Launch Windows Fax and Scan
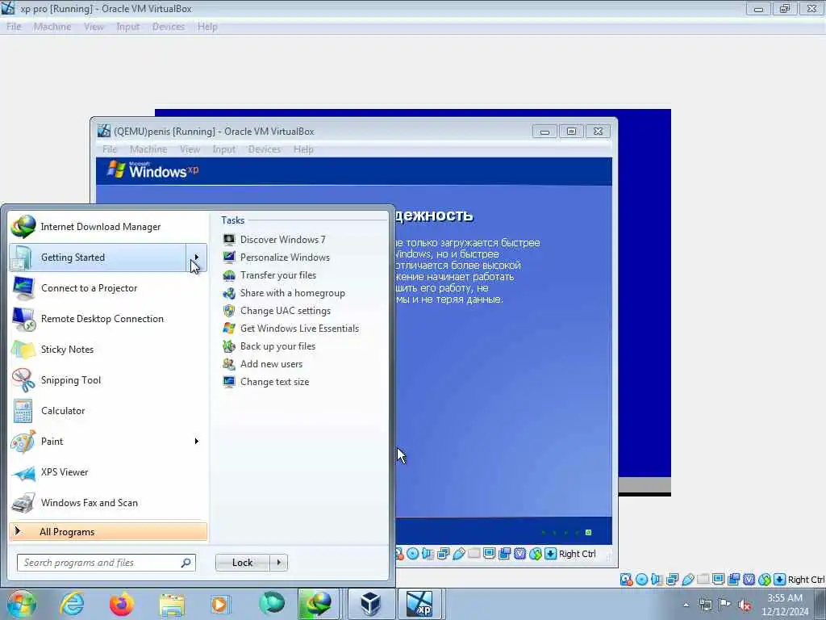Image resolution: width=826 pixels, height=620 pixels. point(108,502)
